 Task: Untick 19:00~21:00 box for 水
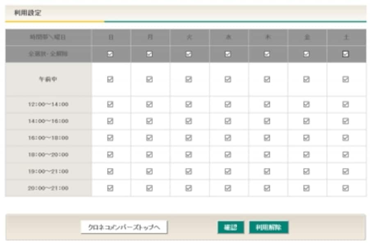[228, 171]
